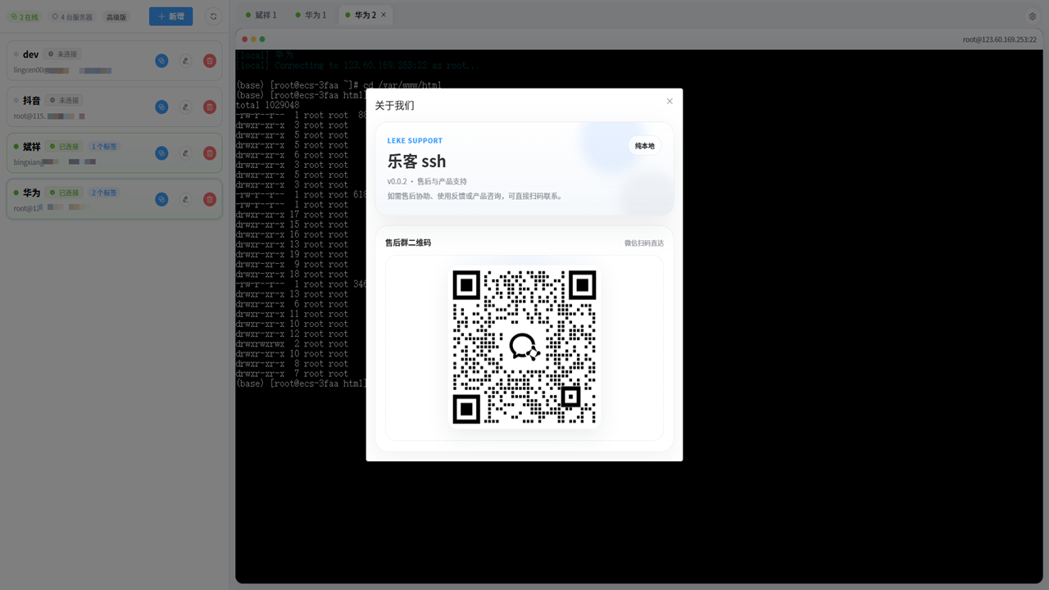Click the 4 台服务器 server counter
Image resolution: width=1049 pixels, height=590 pixels.
pos(72,16)
